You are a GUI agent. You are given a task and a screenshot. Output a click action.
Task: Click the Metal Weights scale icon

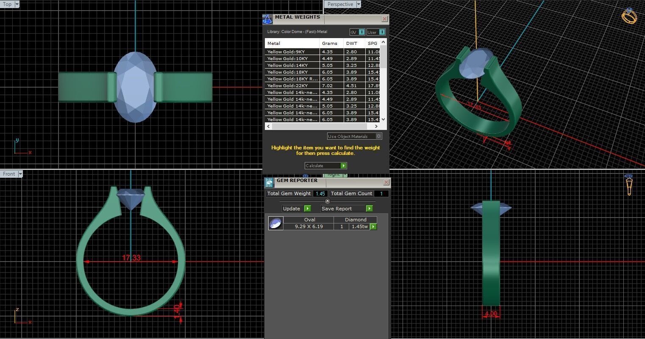(267, 19)
